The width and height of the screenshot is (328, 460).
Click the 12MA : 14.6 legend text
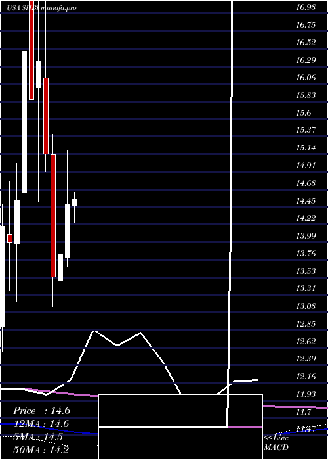pos(41,424)
